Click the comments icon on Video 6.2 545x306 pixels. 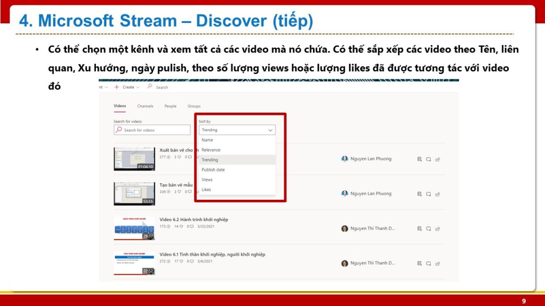[x=192, y=226]
